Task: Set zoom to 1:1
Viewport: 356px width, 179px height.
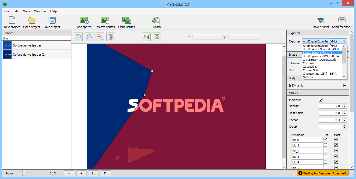Action: (94, 173)
